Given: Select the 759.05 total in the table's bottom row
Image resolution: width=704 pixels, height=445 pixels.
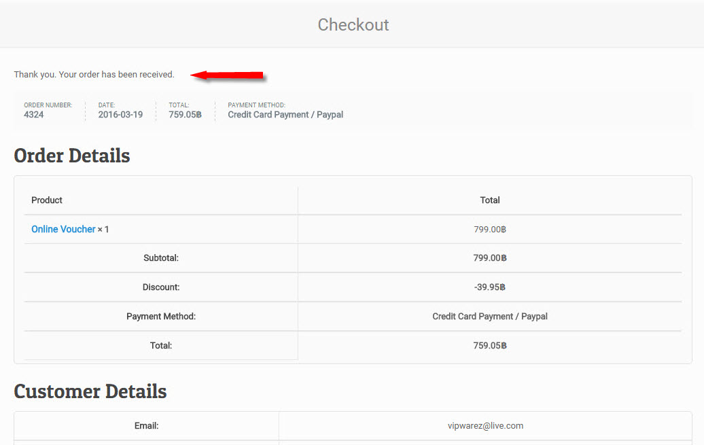Looking at the screenshot, I should click(489, 346).
